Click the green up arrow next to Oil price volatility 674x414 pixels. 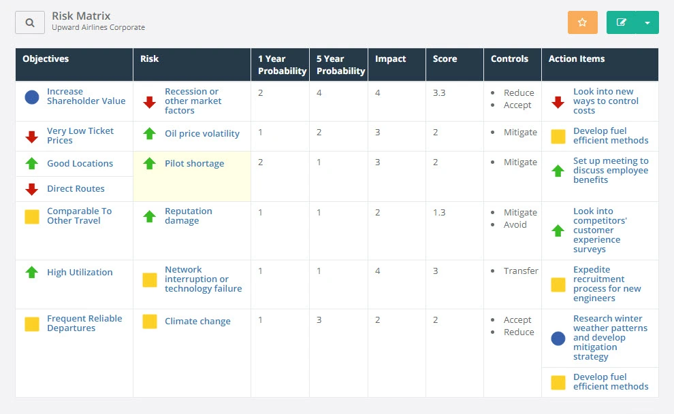coord(149,133)
